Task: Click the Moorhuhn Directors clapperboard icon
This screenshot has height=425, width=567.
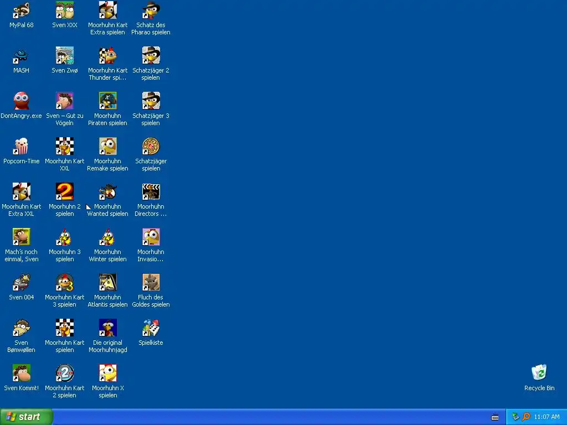Action: [151, 191]
